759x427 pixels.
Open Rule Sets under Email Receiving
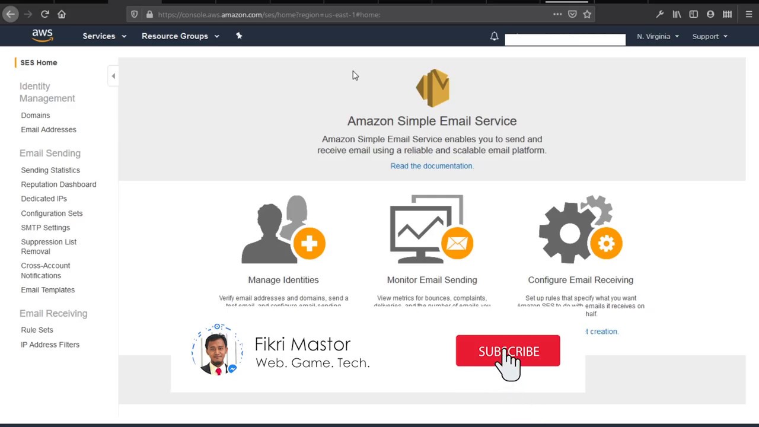(37, 330)
